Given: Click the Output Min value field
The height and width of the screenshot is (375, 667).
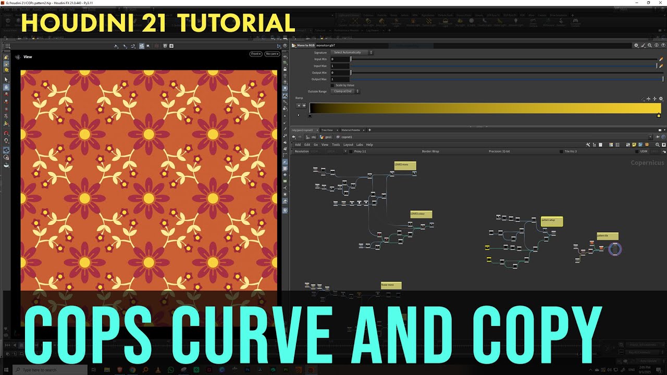Looking at the screenshot, I should (340, 73).
